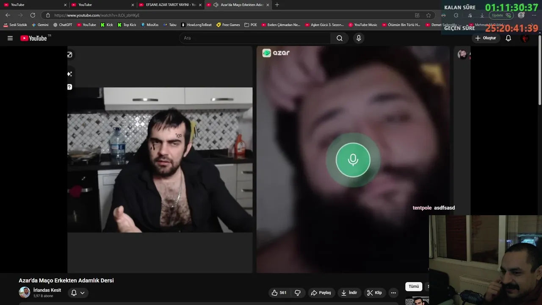The image size is (542, 305).
Task: Click the page vertical scrollbar
Action: pos(540,70)
